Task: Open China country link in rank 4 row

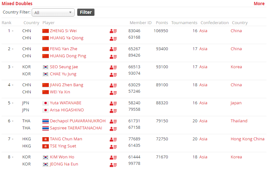Action: (236, 85)
